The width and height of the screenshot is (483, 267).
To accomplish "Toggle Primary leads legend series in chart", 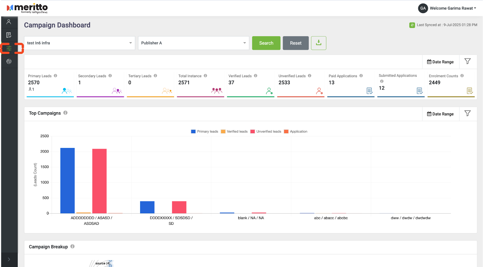I will [204, 131].
